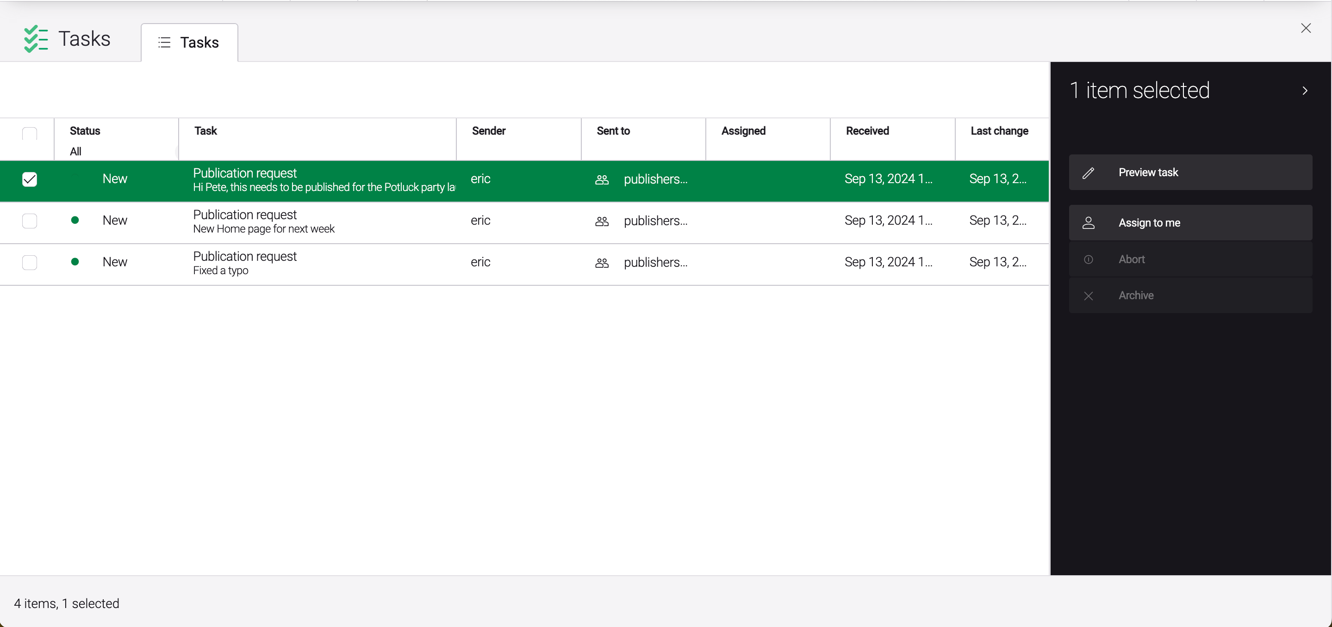1332x627 pixels.
Task: Check the New Home page task checkbox
Action: (30, 221)
